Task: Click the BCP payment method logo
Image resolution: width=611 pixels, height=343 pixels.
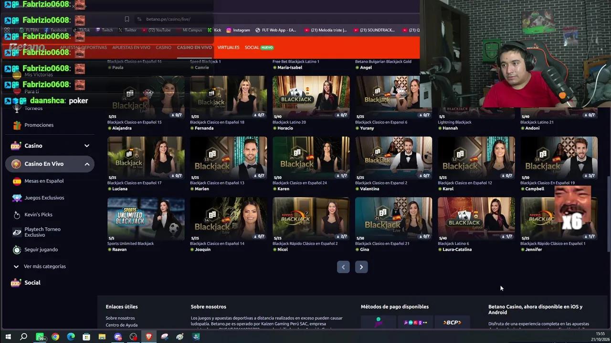Action: 452,323
